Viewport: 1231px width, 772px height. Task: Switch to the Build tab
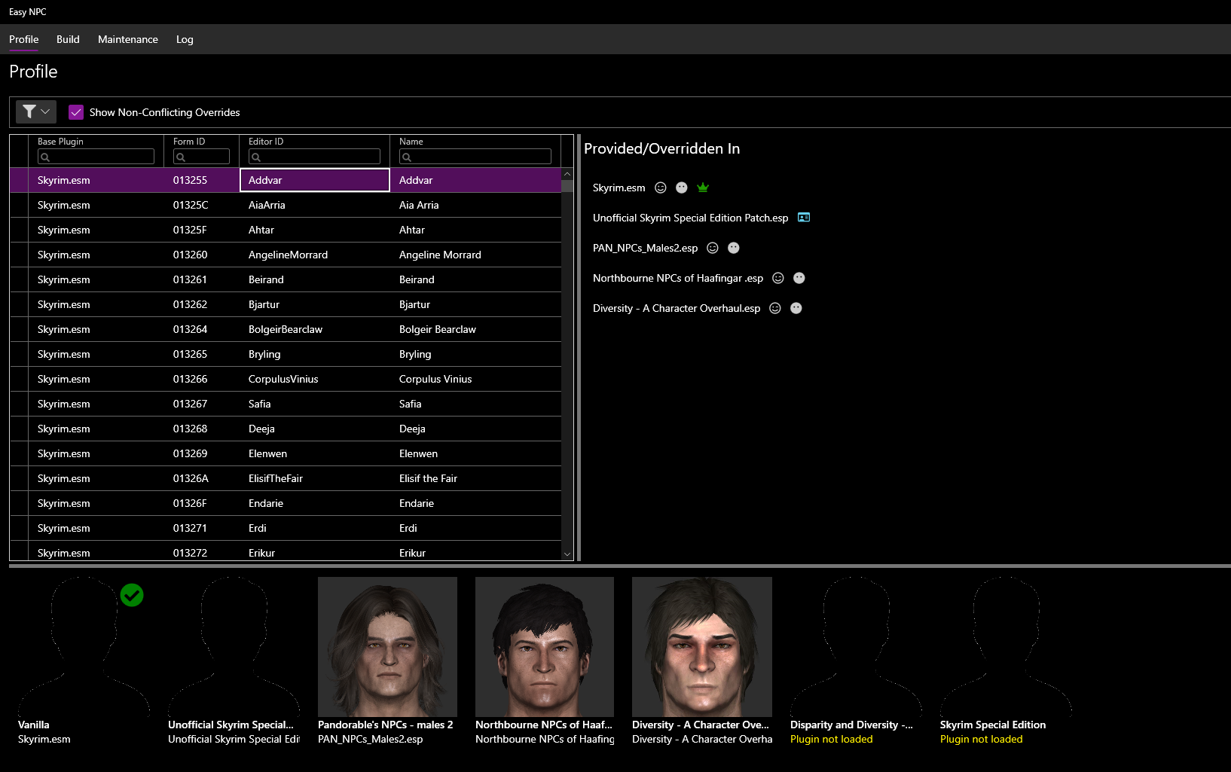(x=68, y=39)
